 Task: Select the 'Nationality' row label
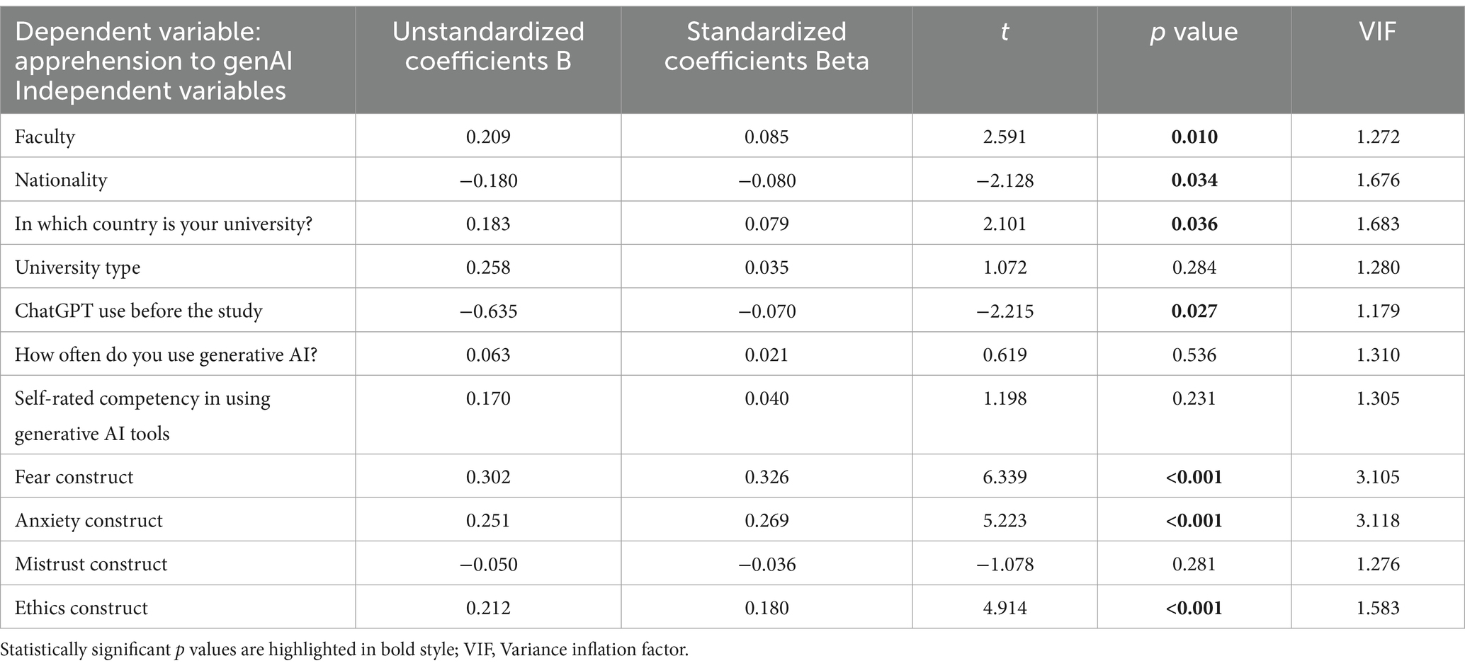tap(61, 180)
